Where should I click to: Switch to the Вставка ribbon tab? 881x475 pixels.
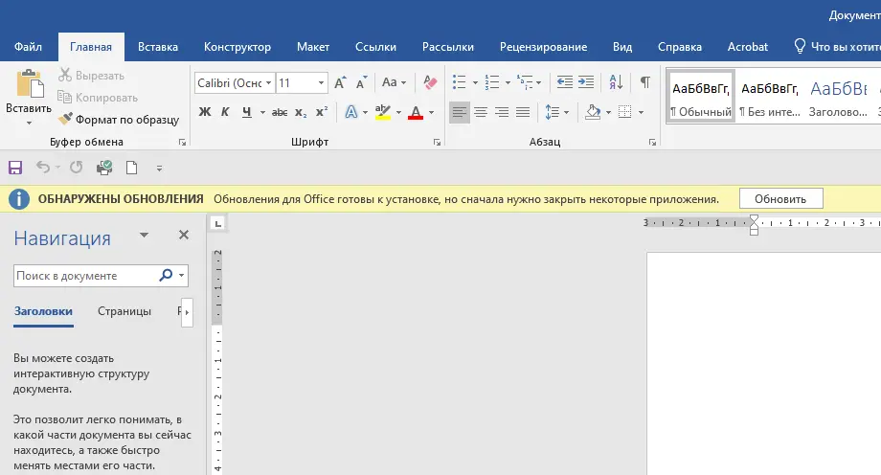[158, 47]
